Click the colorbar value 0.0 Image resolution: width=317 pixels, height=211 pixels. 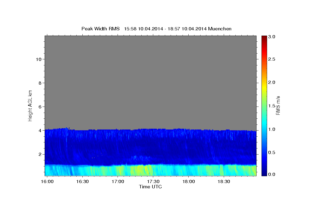click(x=272, y=174)
